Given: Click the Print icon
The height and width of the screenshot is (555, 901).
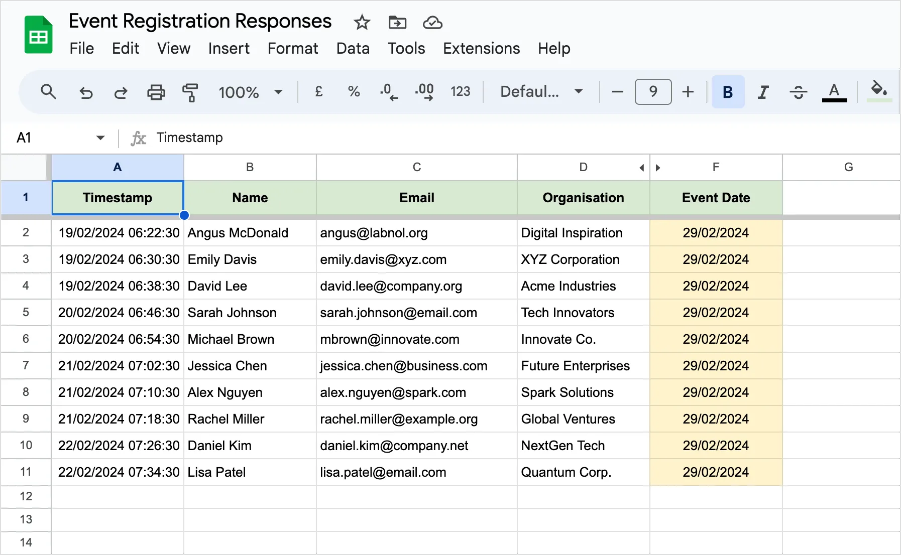Looking at the screenshot, I should coord(156,92).
